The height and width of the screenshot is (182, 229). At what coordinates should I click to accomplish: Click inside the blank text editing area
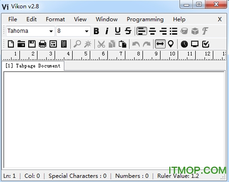coord(114,120)
